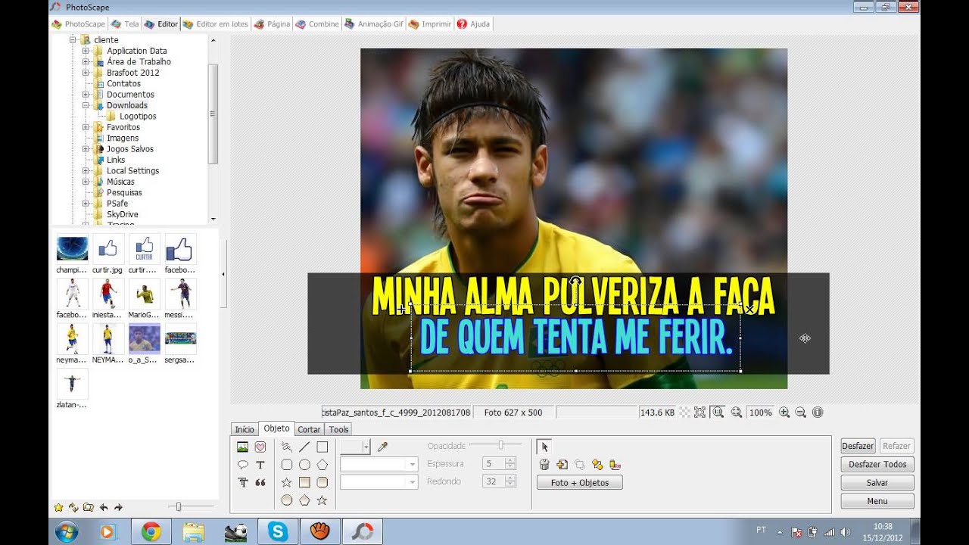The height and width of the screenshot is (545, 969).
Task: Expand the Favoritos folder
Action: [86, 127]
